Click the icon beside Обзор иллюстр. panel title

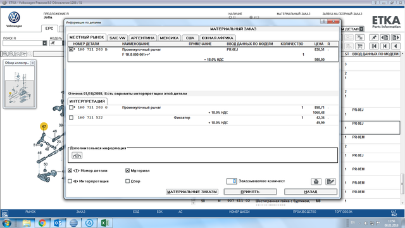click(x=32, y=63)
